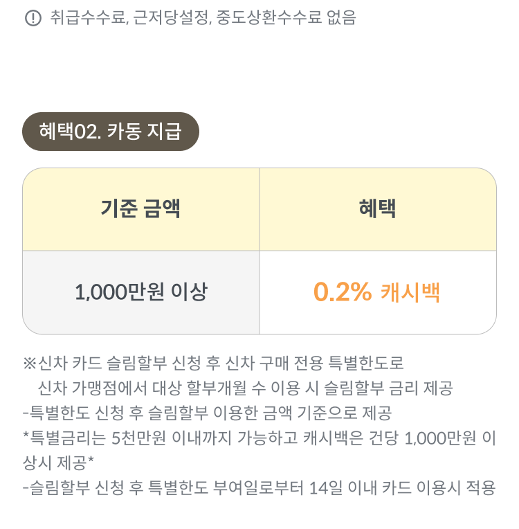
Task: Click the 기준 금액 column header
Action: (x=141, y=209)
